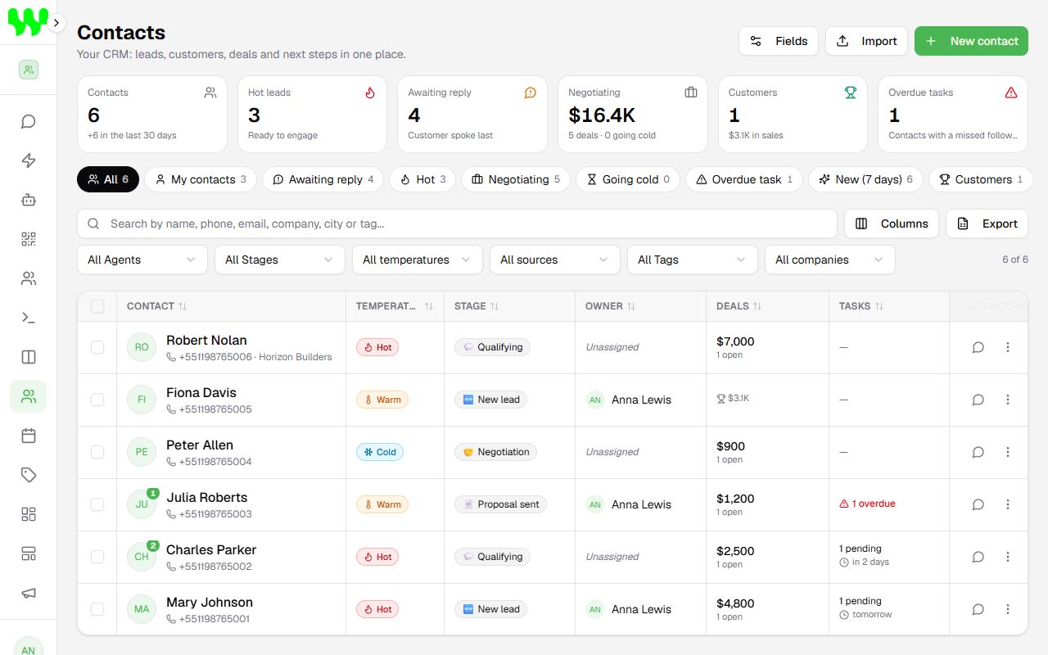Open Robert Nolan's contact name
The image size is (1048, 655).
pyautogui.click(x=206, y=340)
